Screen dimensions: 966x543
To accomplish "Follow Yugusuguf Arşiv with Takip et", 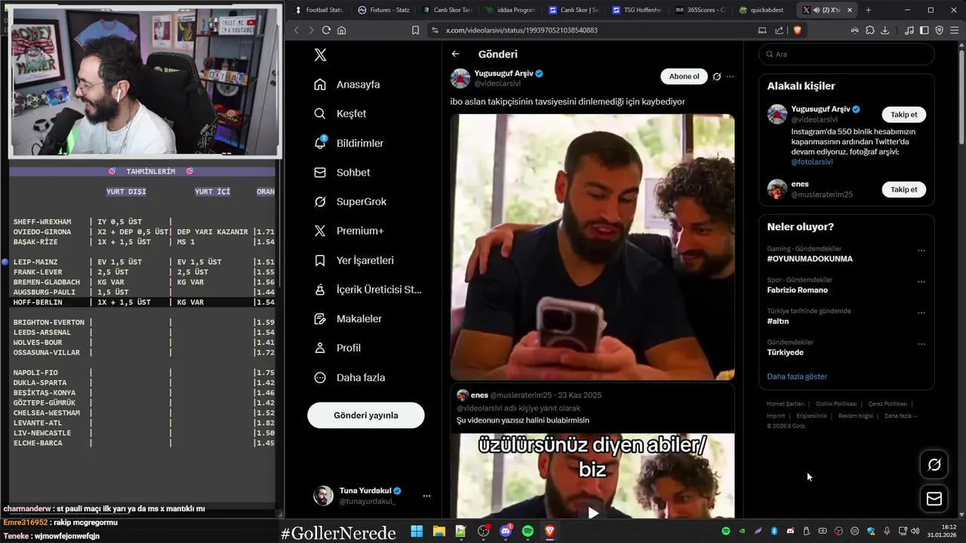I will pyautogui.click(x=904, y=115).
